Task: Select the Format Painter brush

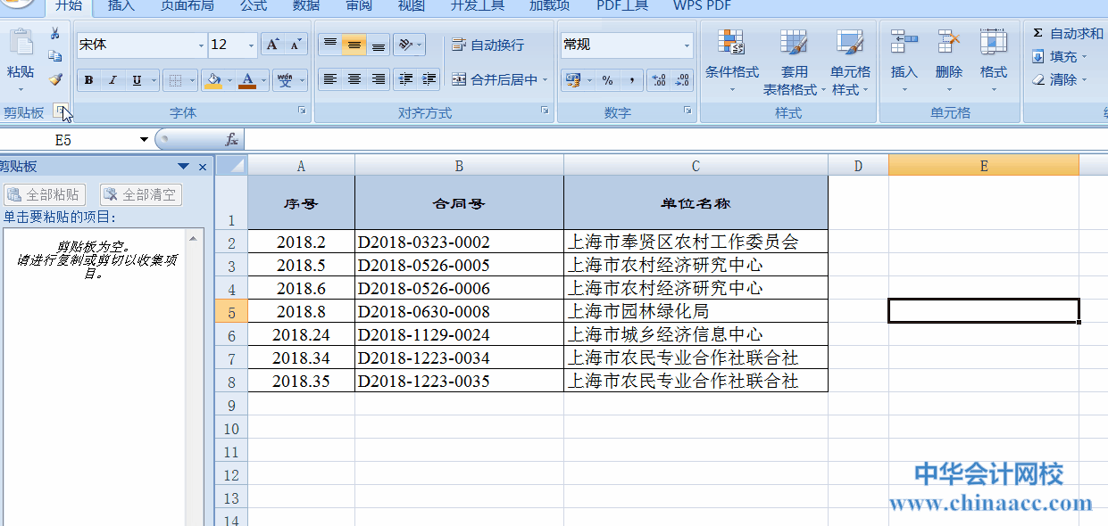Action: click(x=55, y=79)
